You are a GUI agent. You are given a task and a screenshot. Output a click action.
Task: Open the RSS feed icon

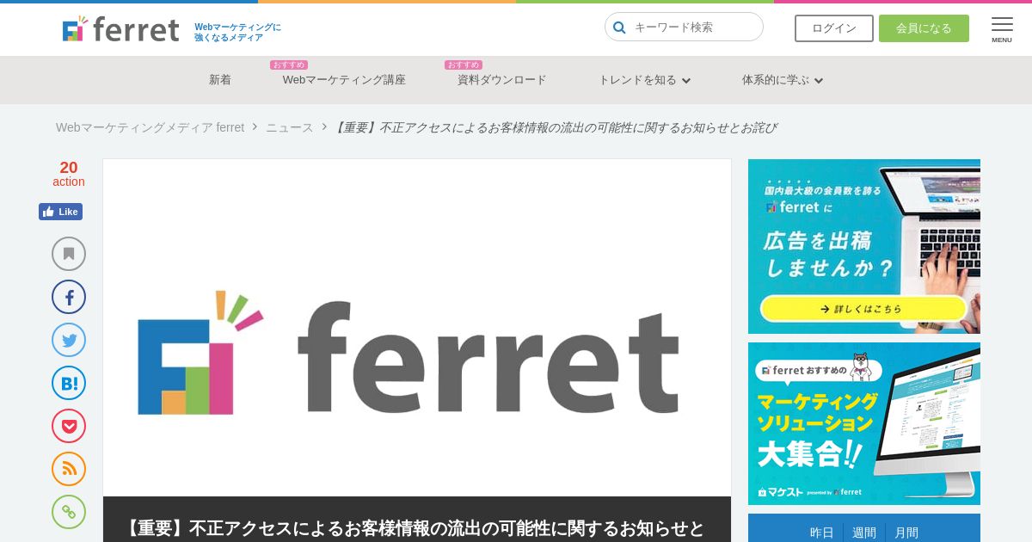[69, 469]
